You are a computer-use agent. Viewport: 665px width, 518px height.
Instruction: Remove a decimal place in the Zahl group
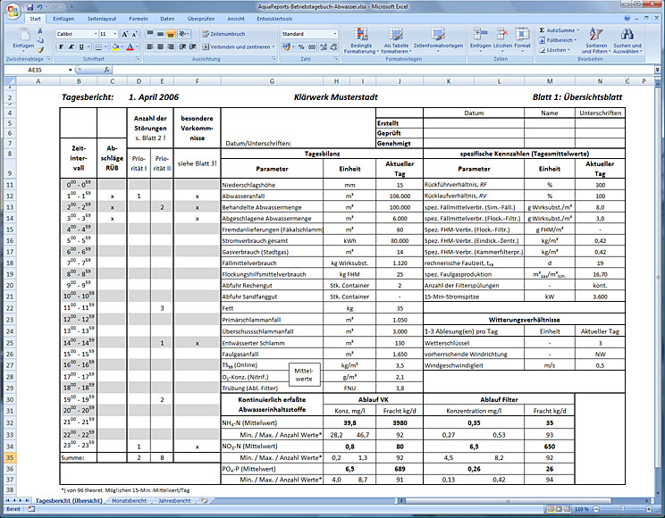click(x=333, y=46)
